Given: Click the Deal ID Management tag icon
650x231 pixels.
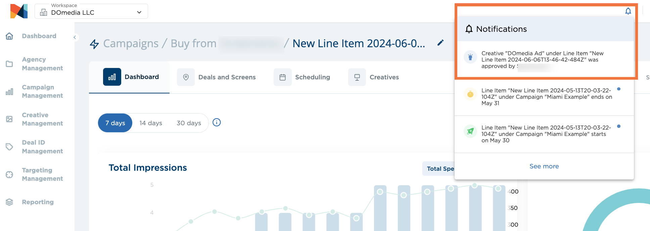Looking at the screenshot, I should [9, 147].
